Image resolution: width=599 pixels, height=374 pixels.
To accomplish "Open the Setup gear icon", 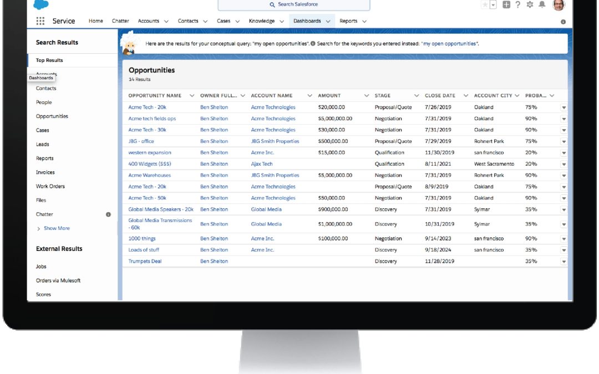I will coord(530,4).
